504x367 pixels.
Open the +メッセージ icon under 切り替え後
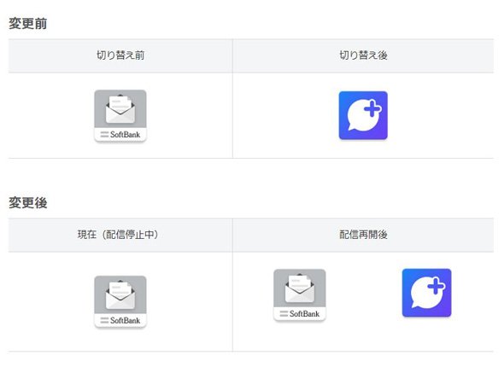(x=363, y=115)
